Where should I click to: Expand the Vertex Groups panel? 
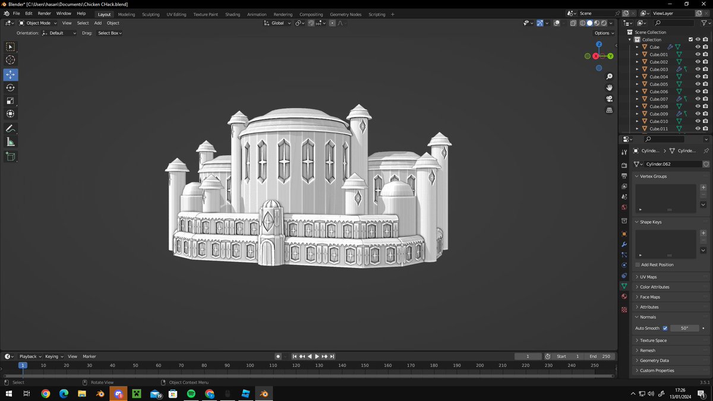(x=653, y=176)
